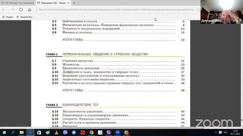Open the red square app in taskbar
This screenshot has height=136, width=243.
click(x=83, y=133)
